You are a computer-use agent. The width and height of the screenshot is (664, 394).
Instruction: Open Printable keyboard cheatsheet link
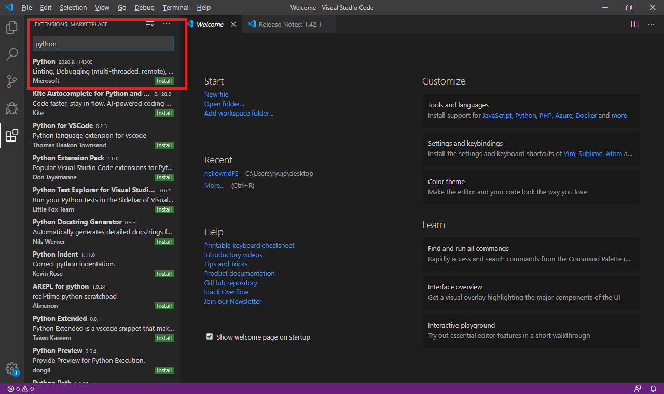tap(249, 245)
